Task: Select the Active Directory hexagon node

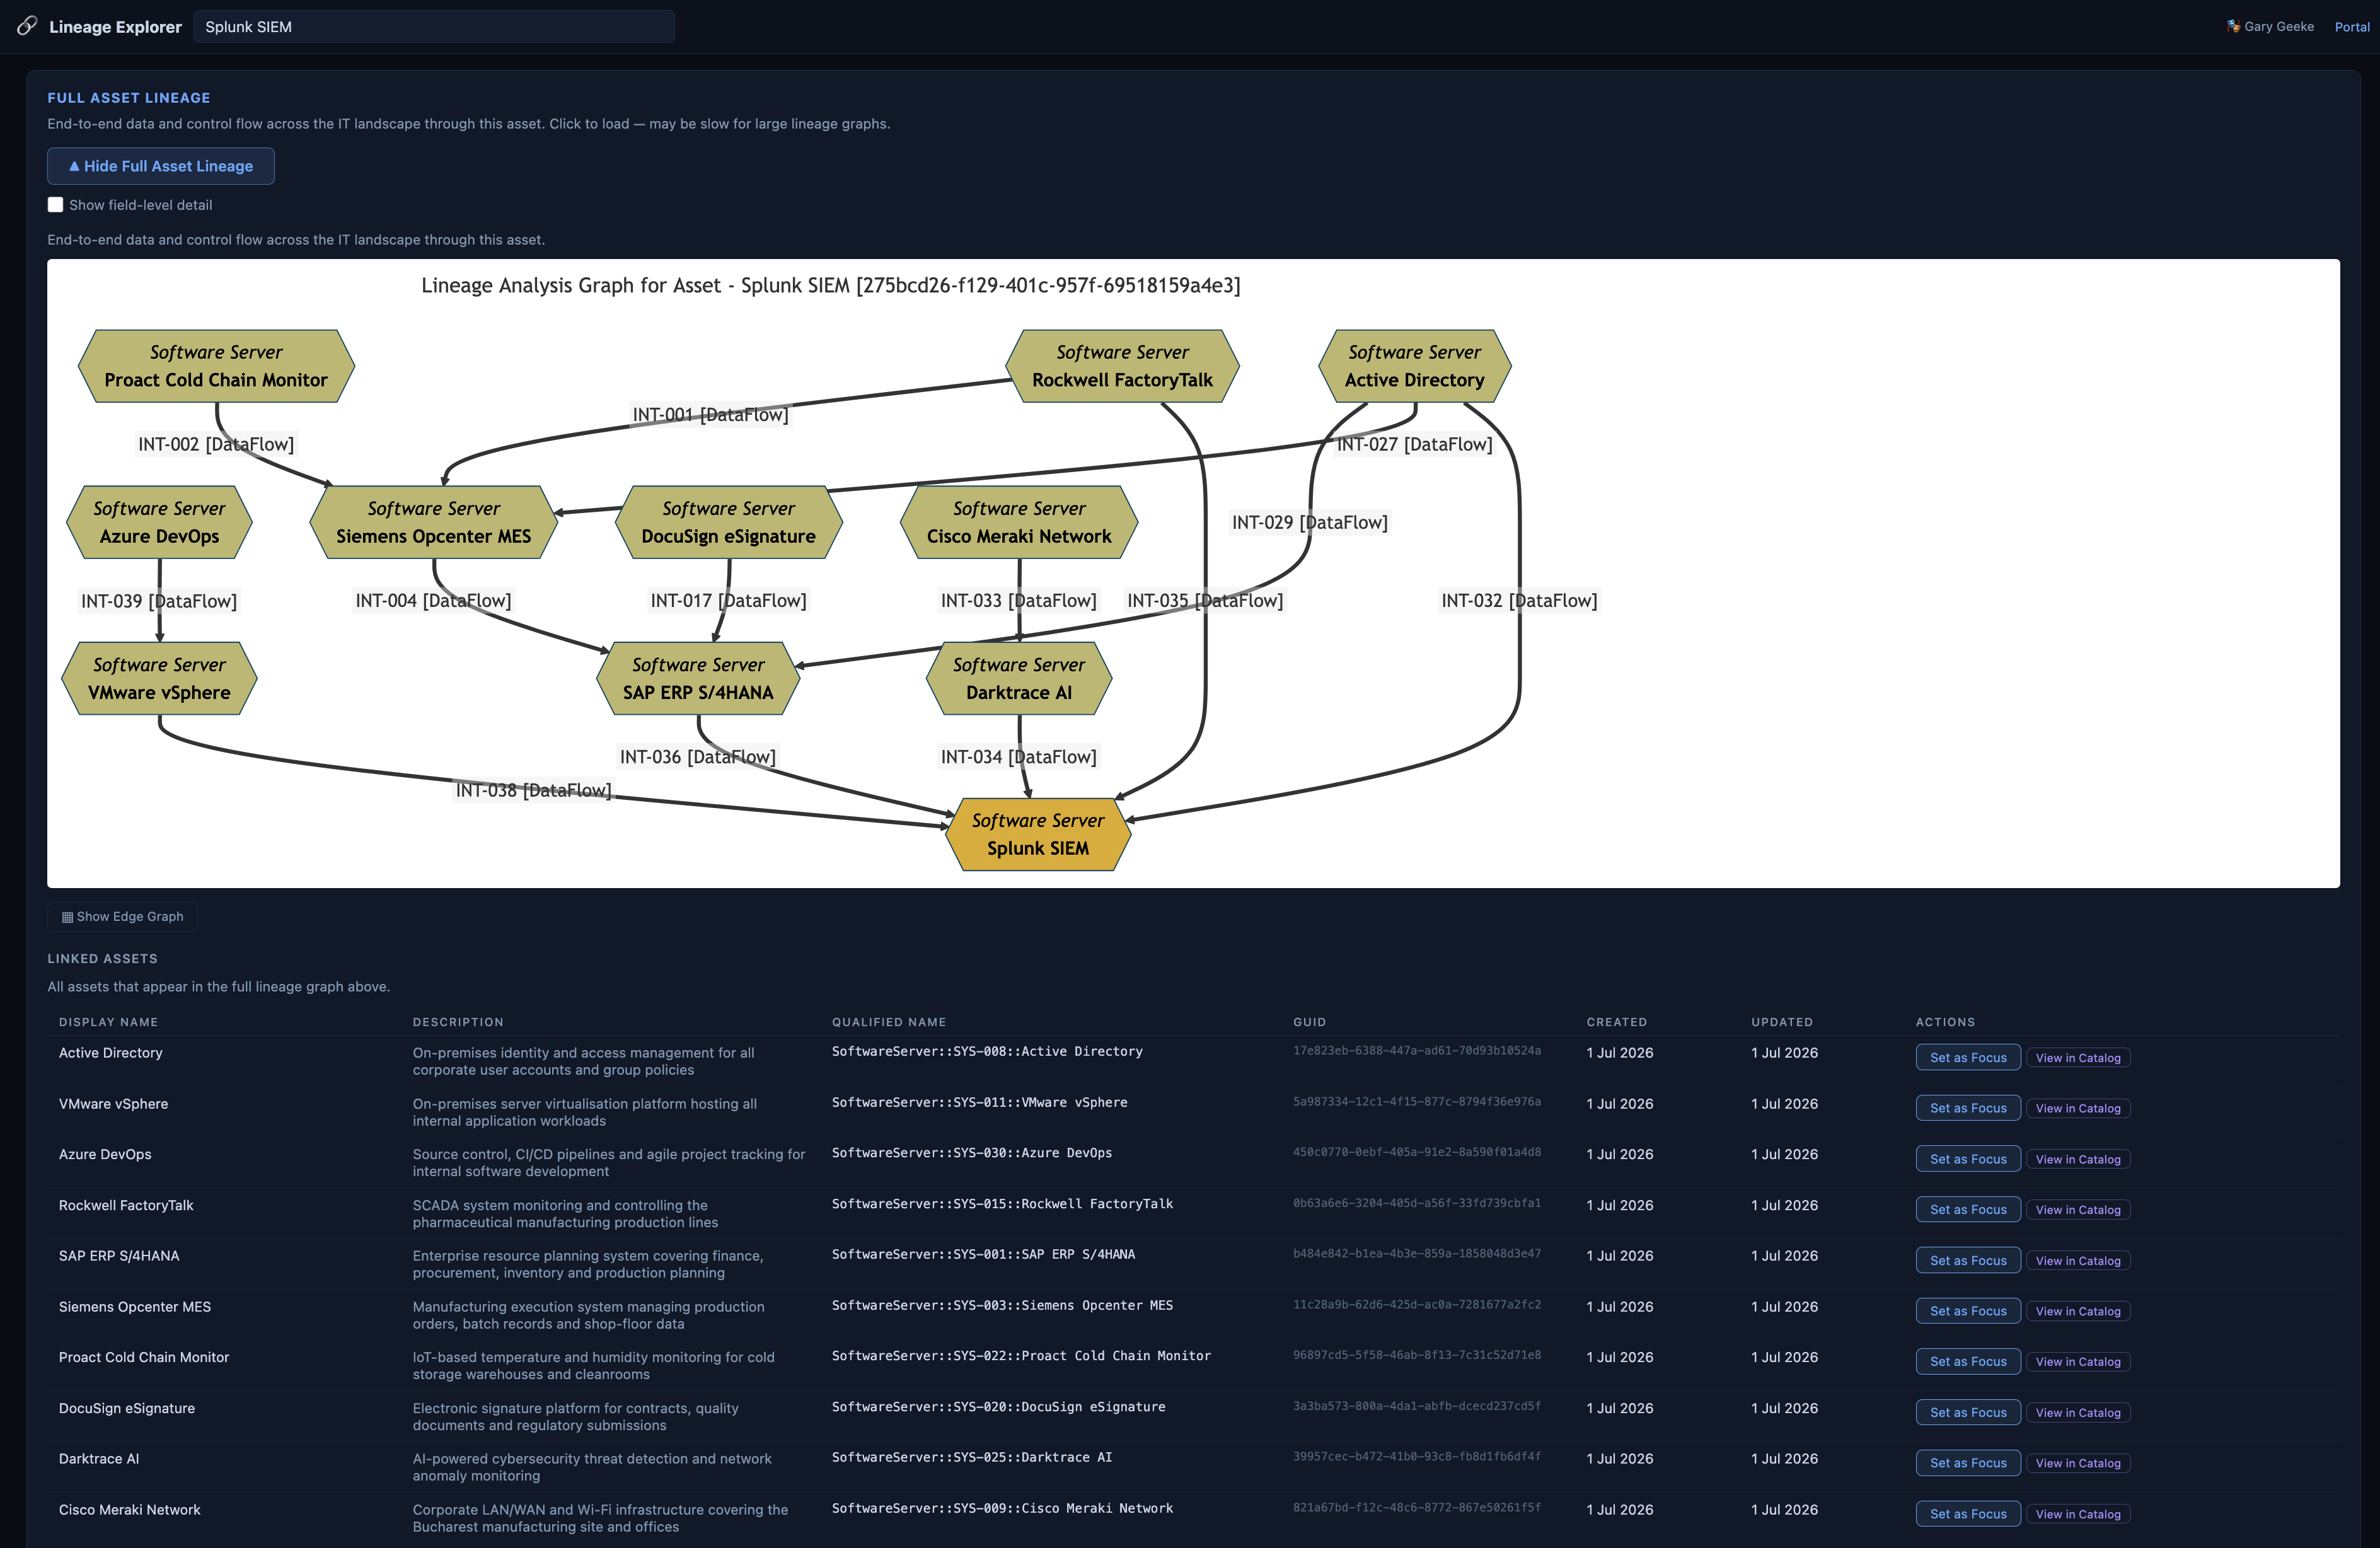Action: (x=1414, y=366)
